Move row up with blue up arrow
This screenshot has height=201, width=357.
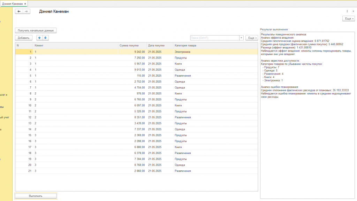[x=39, y=38]
